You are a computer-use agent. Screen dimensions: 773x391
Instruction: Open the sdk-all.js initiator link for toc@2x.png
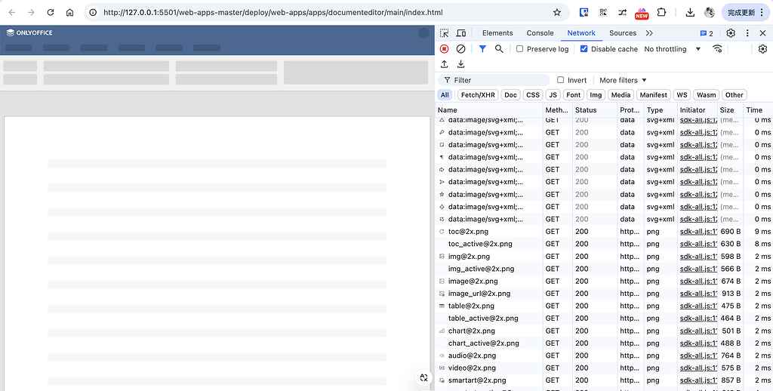698,231
